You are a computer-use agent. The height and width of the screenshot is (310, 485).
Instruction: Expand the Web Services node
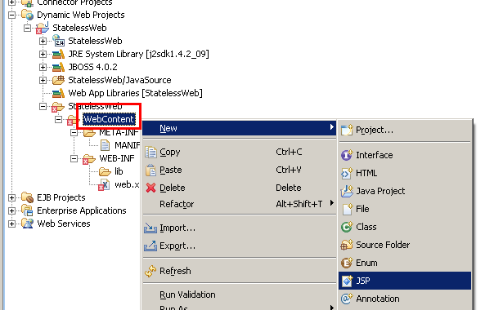(11, 224)
